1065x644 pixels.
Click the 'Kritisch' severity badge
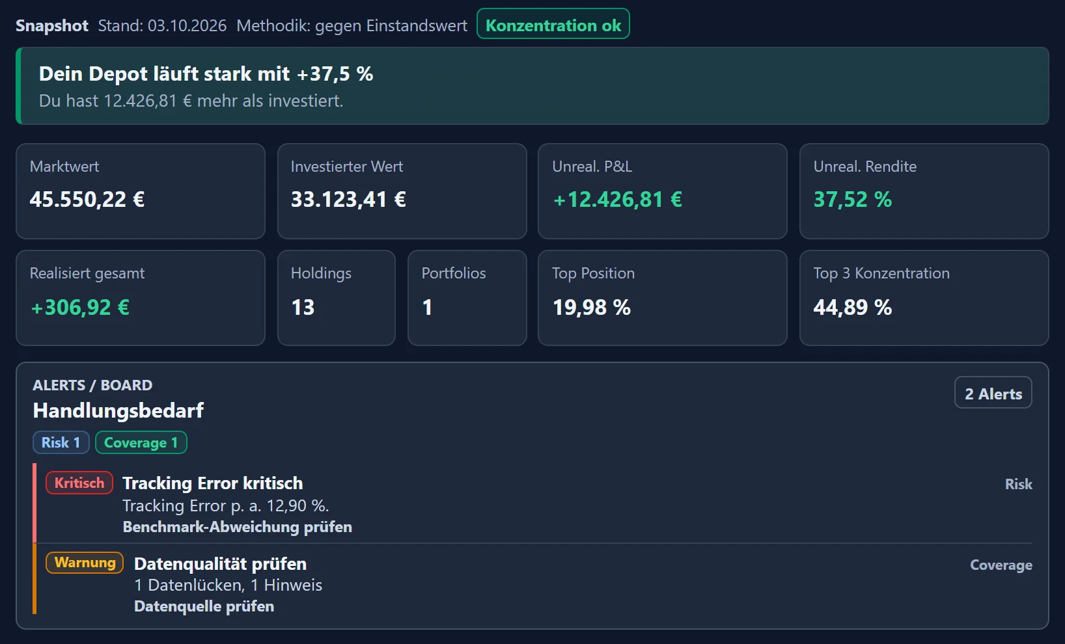point(79,483)
